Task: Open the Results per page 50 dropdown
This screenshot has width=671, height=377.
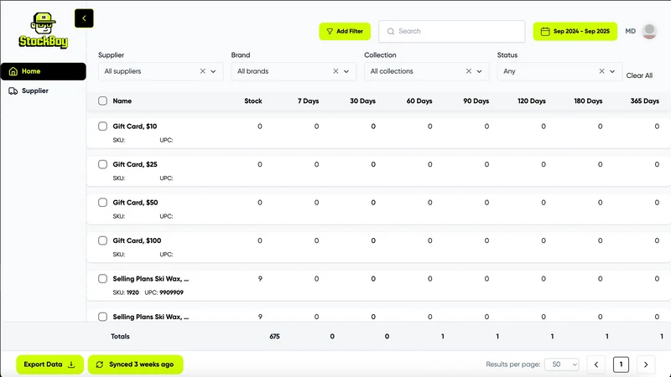Action: coord(561,364)
